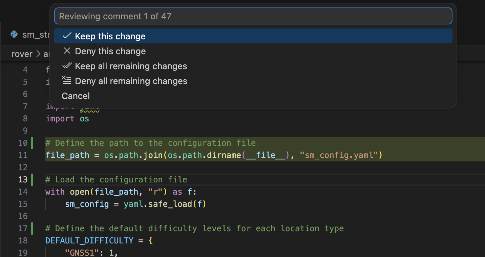The image size is (485, 257).
Task: Click the green change marker at line 10
Action: pos(32,143)
